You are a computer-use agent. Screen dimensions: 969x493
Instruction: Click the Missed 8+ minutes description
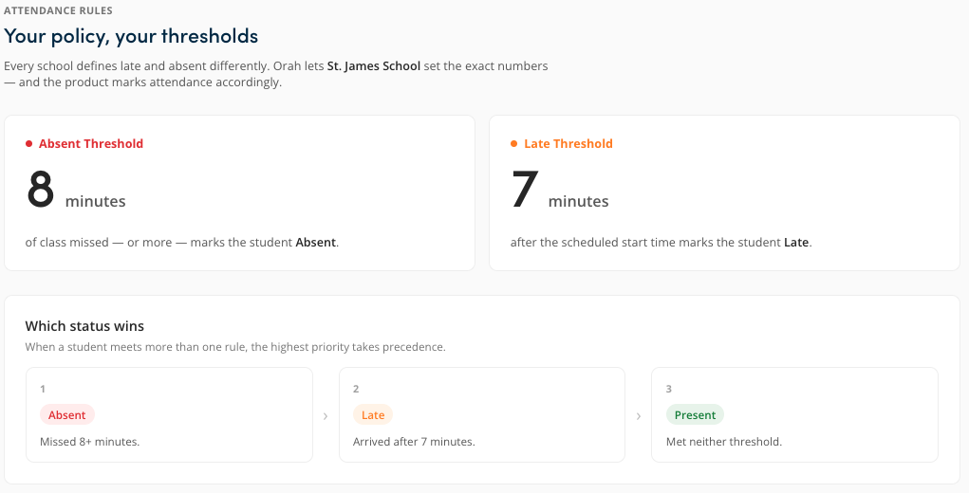[89, 442]
